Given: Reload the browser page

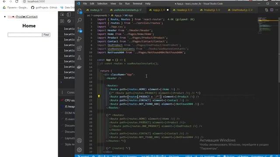Looking at the screenshot, I should click(17, 1).
